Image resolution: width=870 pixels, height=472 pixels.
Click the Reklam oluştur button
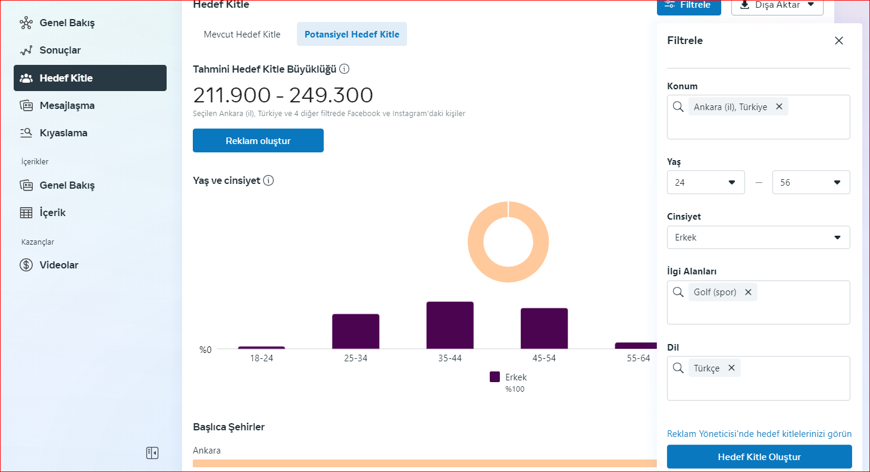pyautogui.click(x=258, y=141)
